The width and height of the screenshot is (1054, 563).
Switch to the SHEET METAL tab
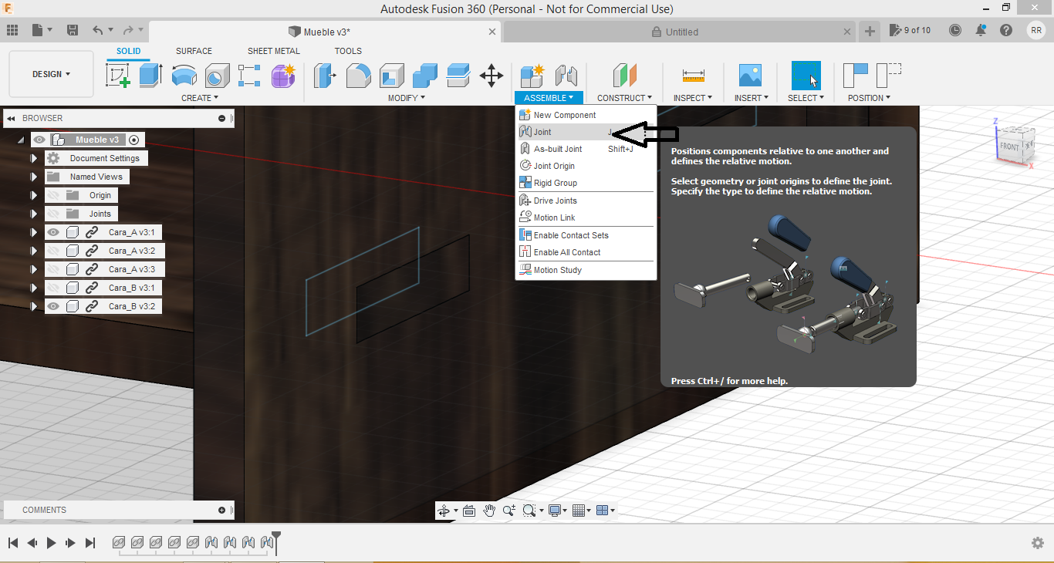[274, 51]
